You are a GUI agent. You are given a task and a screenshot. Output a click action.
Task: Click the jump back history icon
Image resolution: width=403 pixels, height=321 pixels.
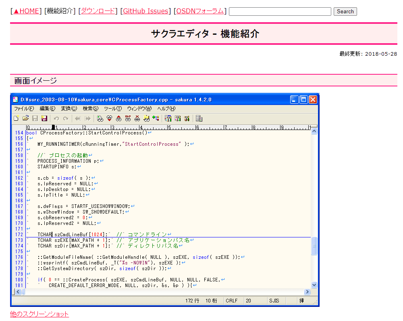78,118
